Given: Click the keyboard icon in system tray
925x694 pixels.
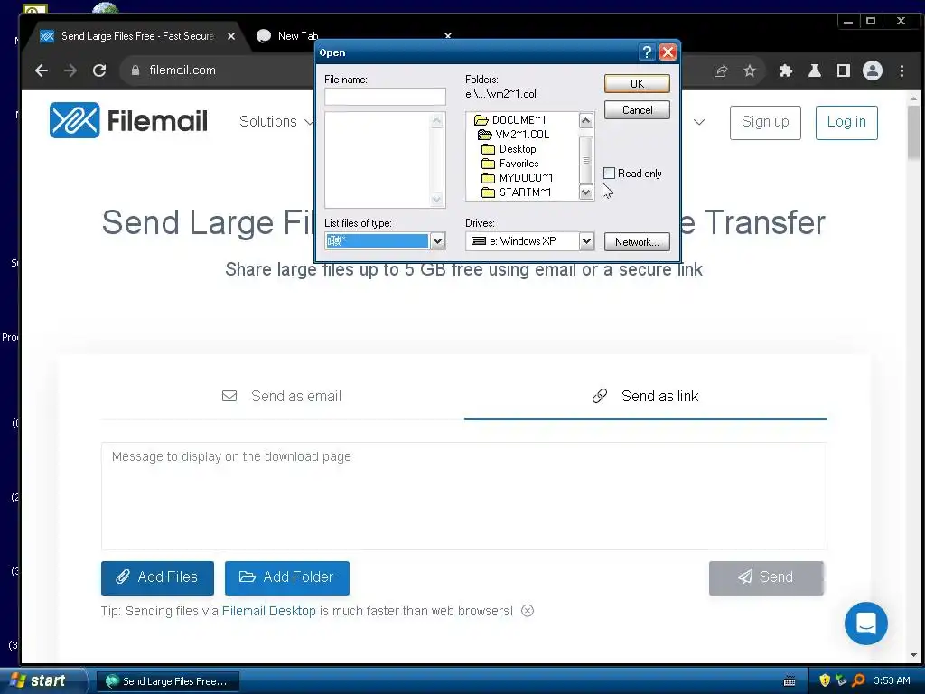Looking at the screenshot, I should [789, 681].
